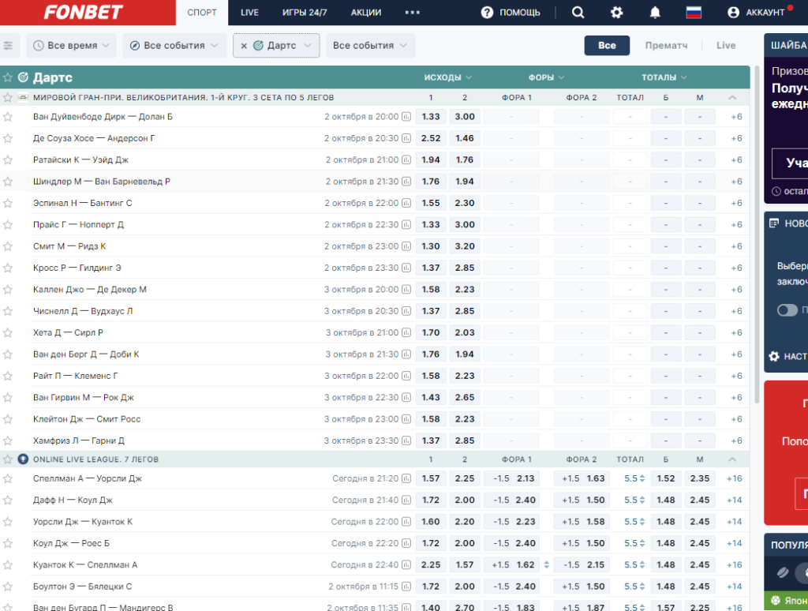Adjust handicap stepper for Куанток К — Спеллман А
Screen dimensions: 808x611
[546, 565]
